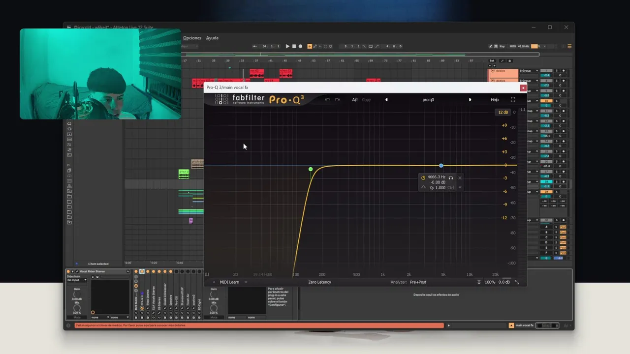Toggle A/B state in Pro-Q 3

coord(355,100)
